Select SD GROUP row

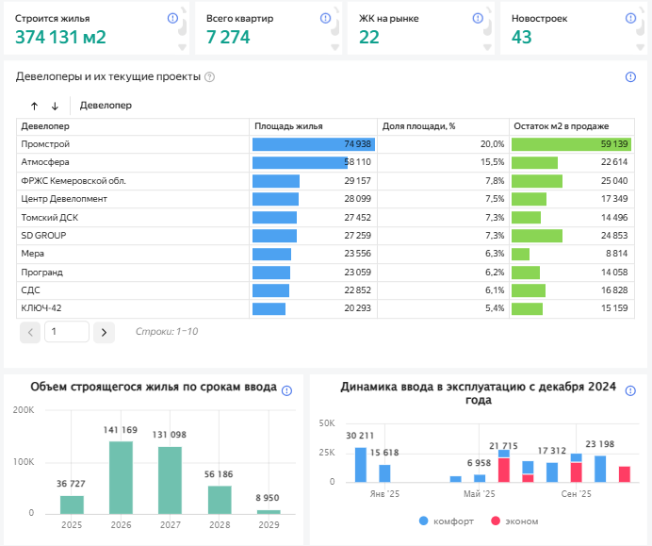coord(326,236)
